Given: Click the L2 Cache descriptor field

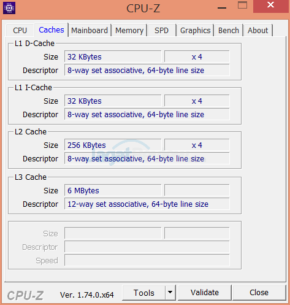Looking at the screenshot, I should tap(147, 158).
